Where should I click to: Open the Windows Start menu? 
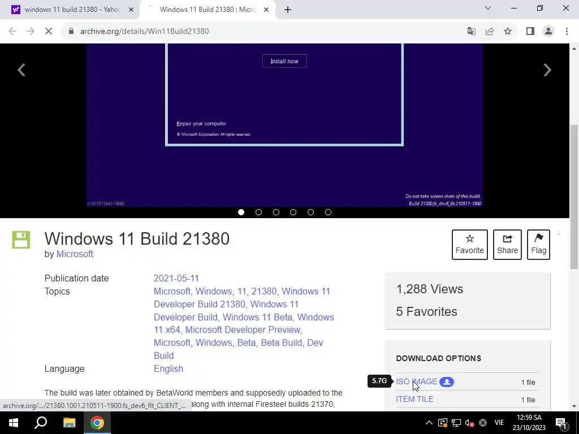pyautogui.click(x=14, y=423)
